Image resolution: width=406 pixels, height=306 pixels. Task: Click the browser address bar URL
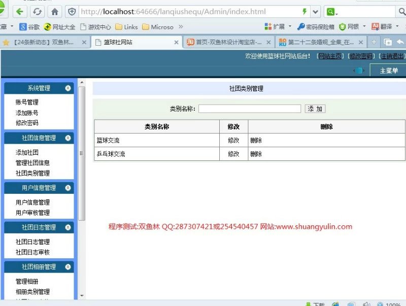[173, 12]
